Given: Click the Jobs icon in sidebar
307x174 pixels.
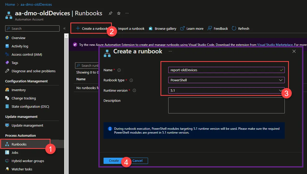Looking at the screenshot, I should (x=7, y=153).
